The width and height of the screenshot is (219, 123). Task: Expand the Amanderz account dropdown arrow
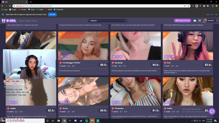pos(216,20)
